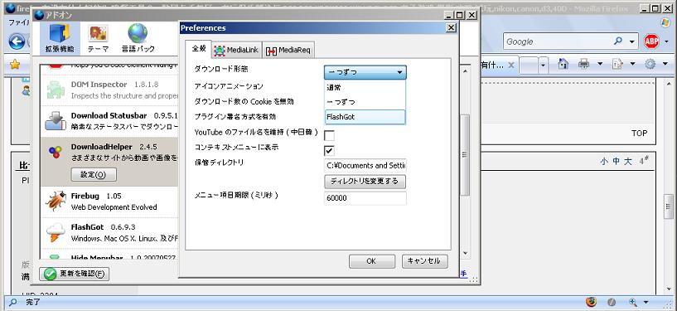Click the 大 font size link
Image resolution: width=677 pixels, height=311 pixels.
pyautogui.click(x=628, y=162)
